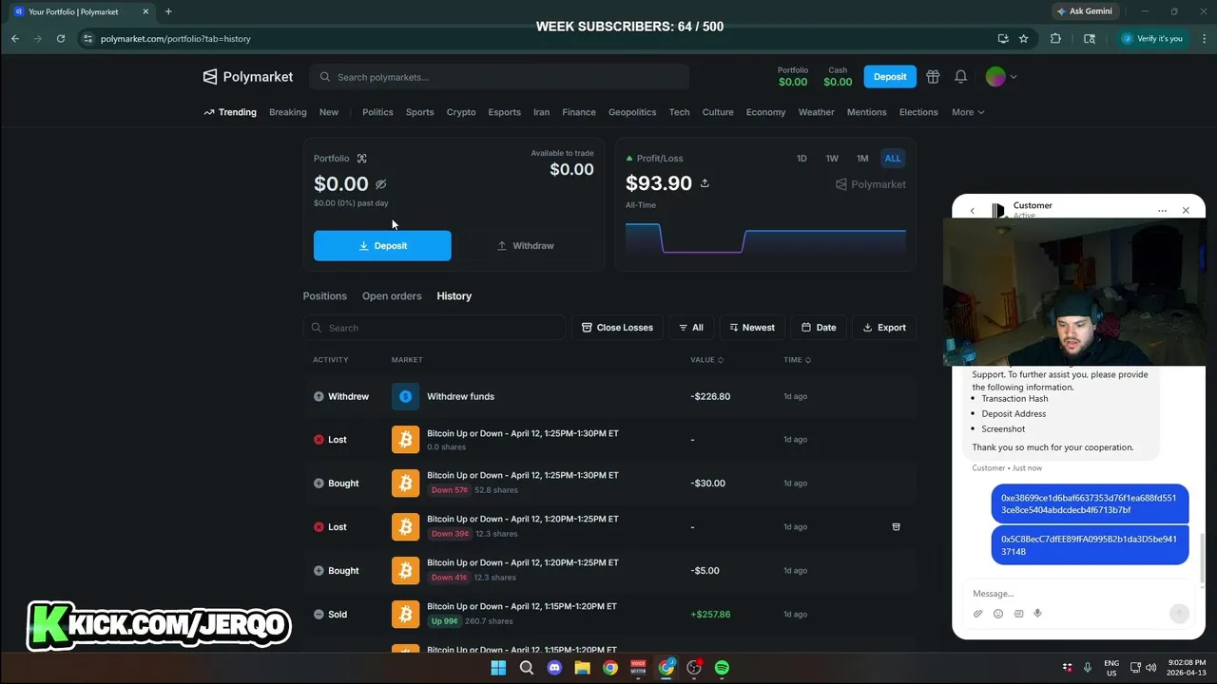Click the history Search field
1217x684 pixels.
click(x=435, y=328)
